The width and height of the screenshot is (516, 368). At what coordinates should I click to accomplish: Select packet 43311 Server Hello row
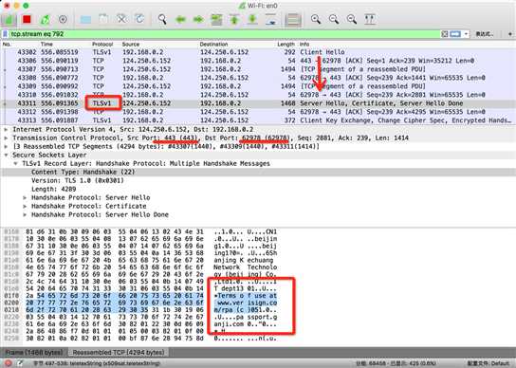(x=258, y=103)
